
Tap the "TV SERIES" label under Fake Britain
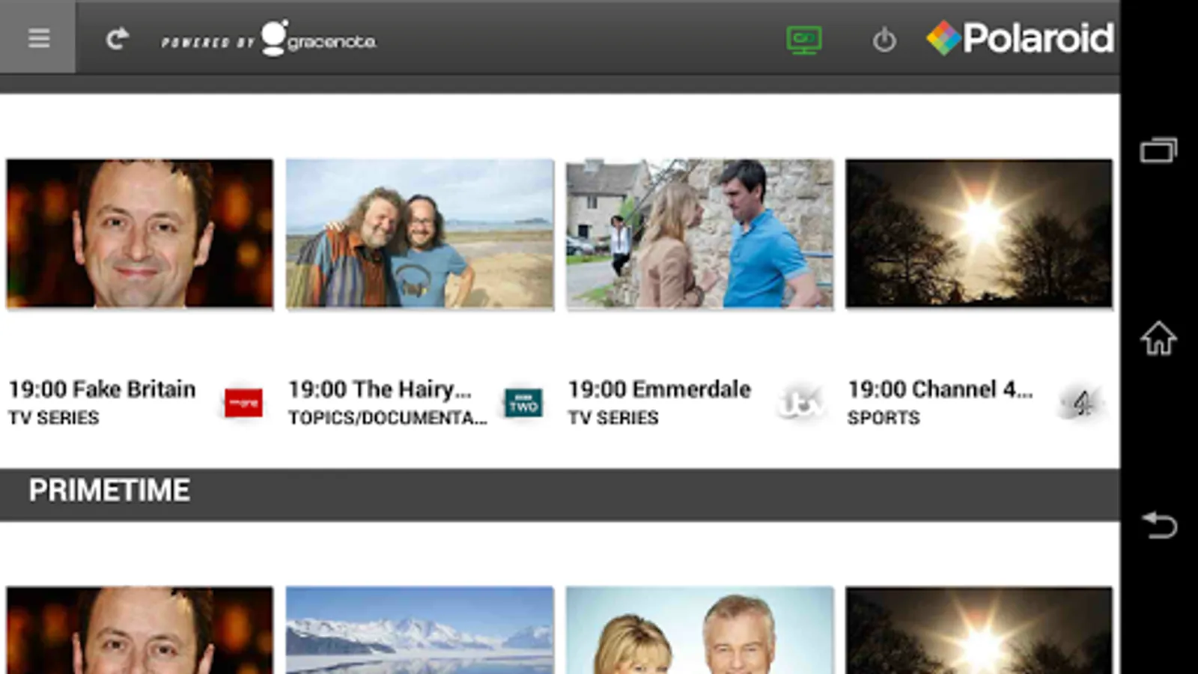tap(54, 418)
